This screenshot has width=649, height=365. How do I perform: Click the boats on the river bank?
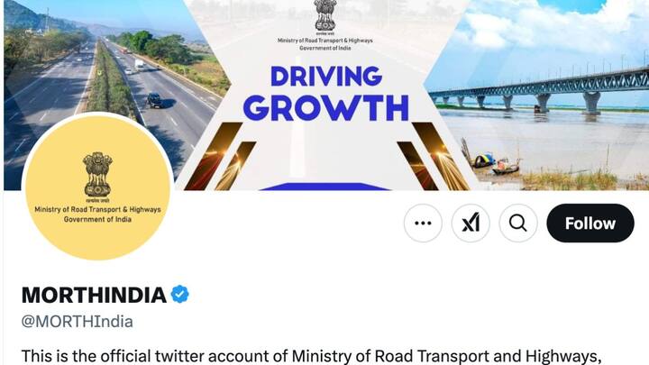495,163
